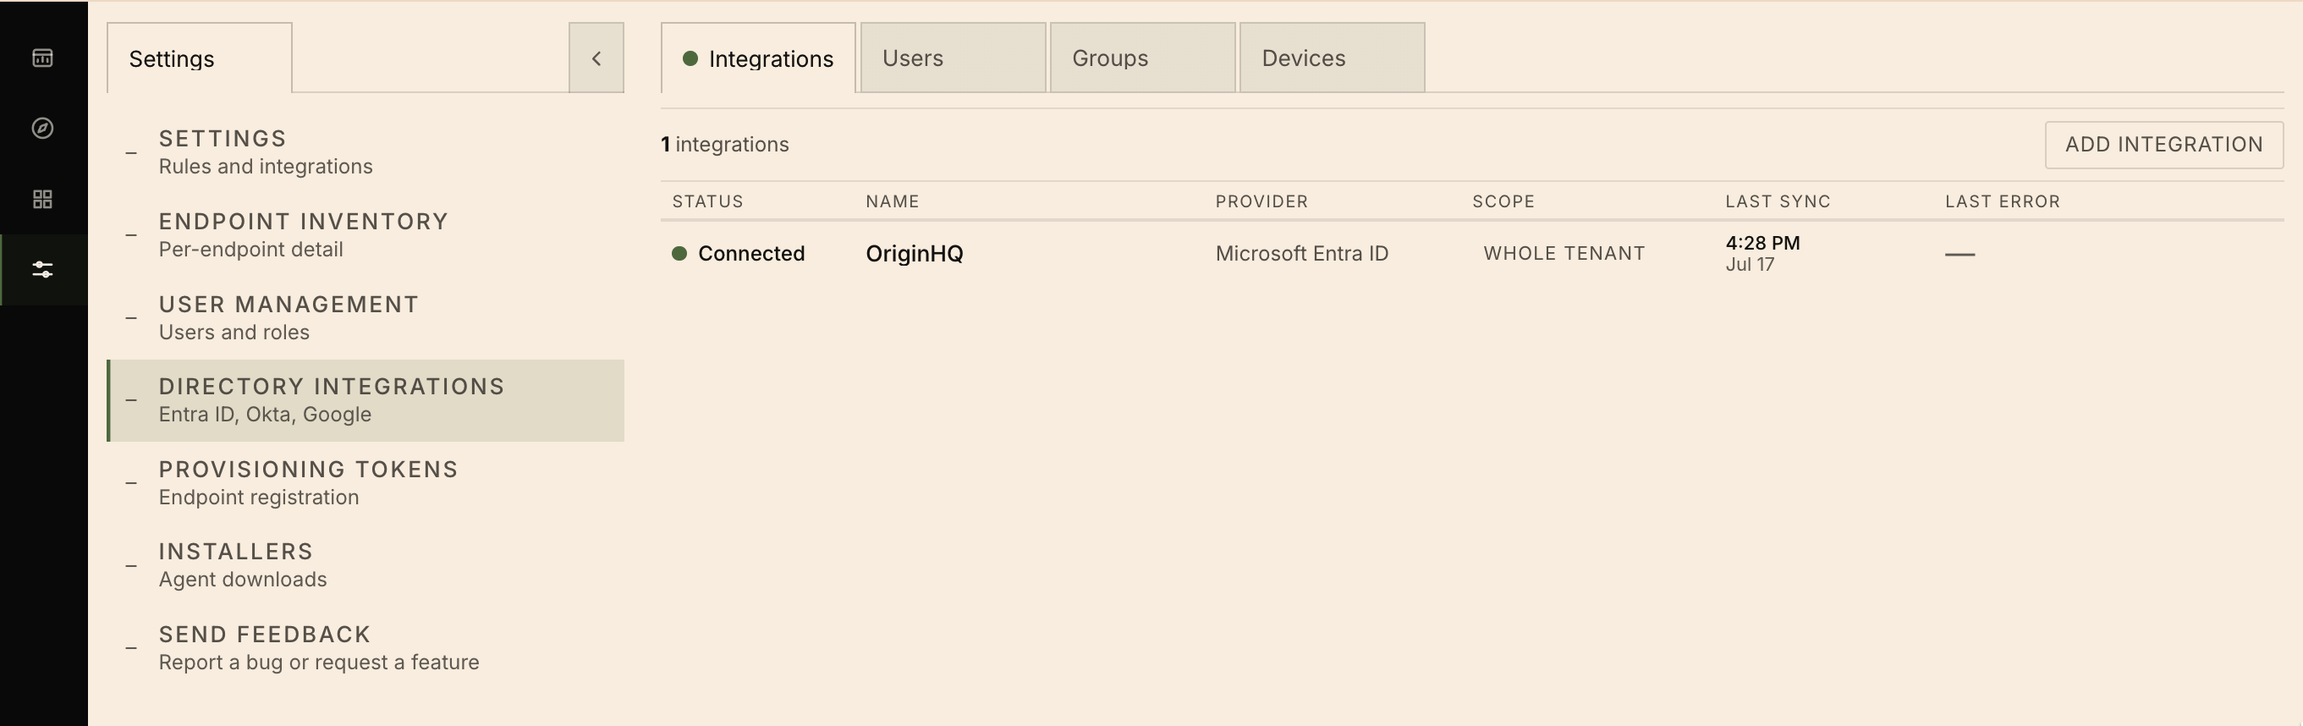Open the OriginHQ integration row
The image size is (2303, 726).
pos(1471,254)
